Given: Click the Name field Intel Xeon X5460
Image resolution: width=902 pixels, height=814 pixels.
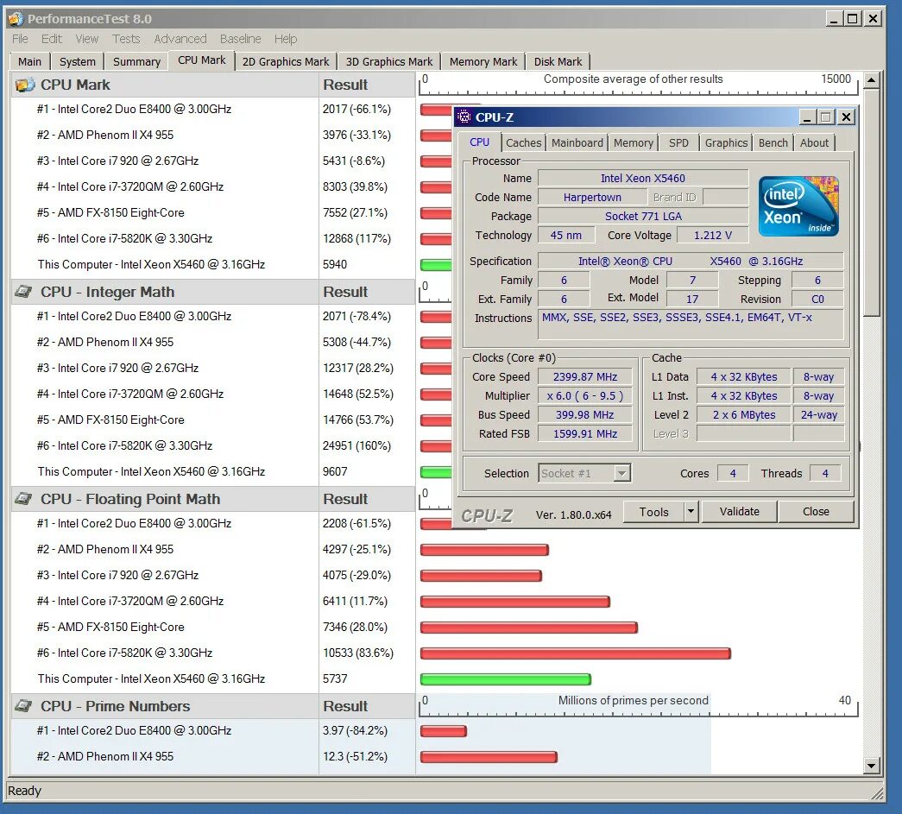Looking at the screenshot, I should coord(642,179).
